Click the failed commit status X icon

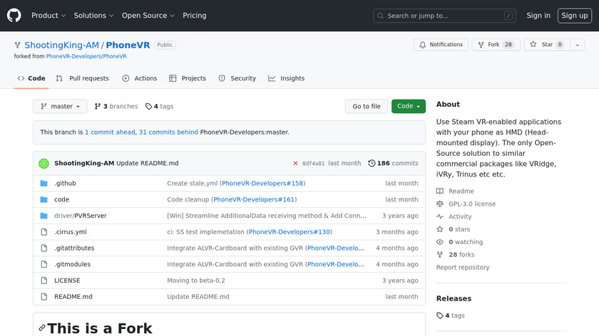[x=295, y=163]
